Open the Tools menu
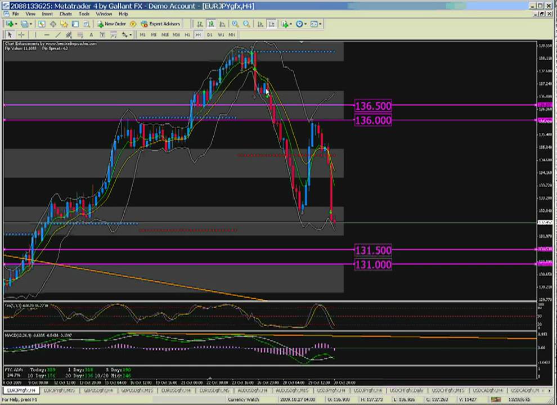Screen dimensions: 557x405 click(84, 14)
